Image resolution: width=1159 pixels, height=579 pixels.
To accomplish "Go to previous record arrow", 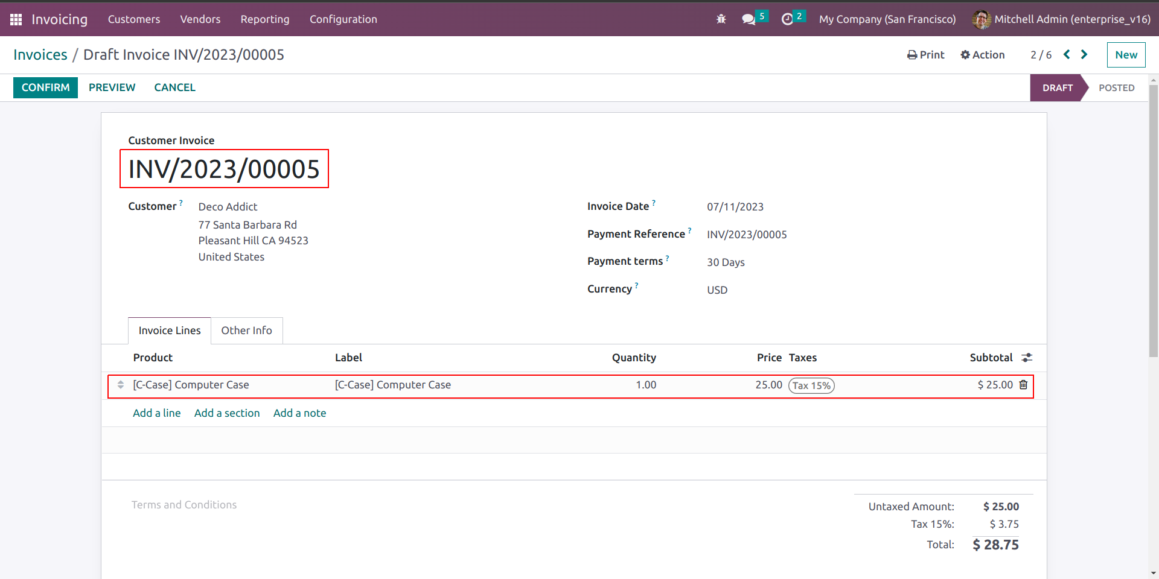I will (x=1067, y=54).
